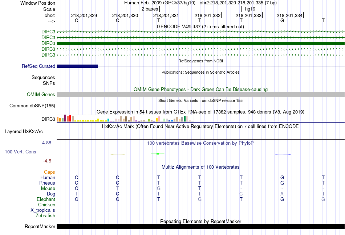Click the 'H3K27Ac Mark' ENCODE track title

pyautogui.click(x=200, y=127)
